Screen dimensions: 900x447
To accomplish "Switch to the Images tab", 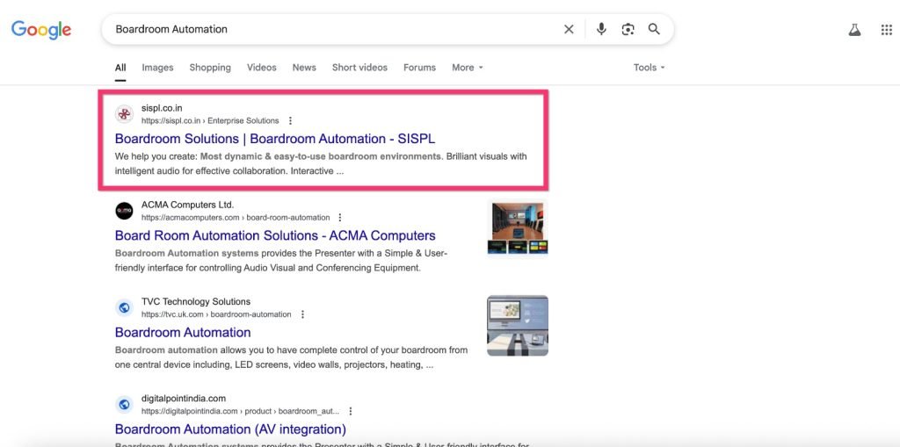I will tap(158, 68).
